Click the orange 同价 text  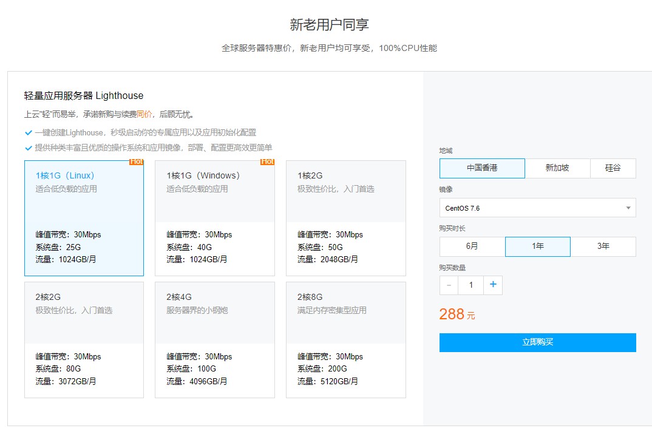click(144, 114)
